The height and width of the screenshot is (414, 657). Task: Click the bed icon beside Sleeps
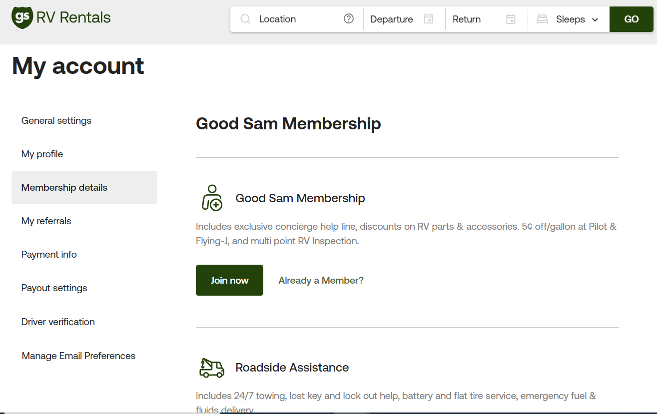point(542,19)
